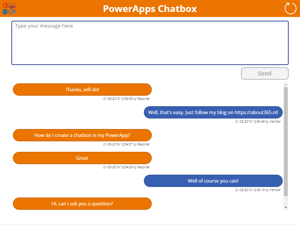Image resolution: width=300 pixels, height=225 pixels.
Task: Select the 'Well of course you can!' message
Action: point(213,181)
